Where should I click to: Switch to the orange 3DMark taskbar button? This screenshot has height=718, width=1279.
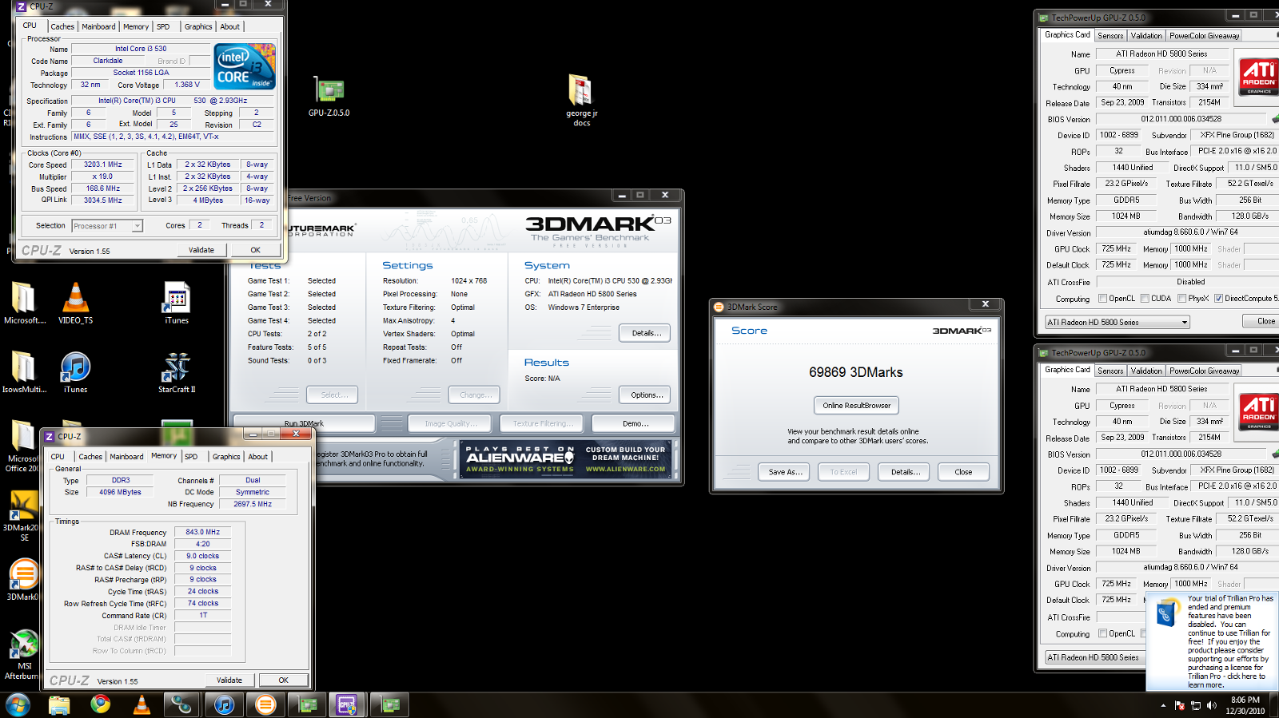[x=265, y=704]
